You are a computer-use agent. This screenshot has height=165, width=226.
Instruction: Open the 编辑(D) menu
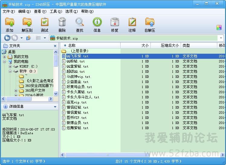(24, 11)
